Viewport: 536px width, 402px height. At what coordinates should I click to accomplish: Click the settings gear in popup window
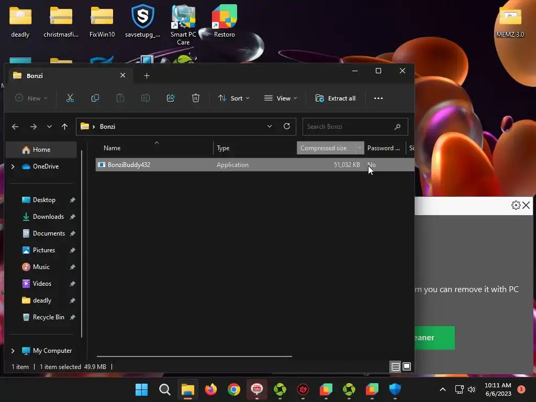516,205
